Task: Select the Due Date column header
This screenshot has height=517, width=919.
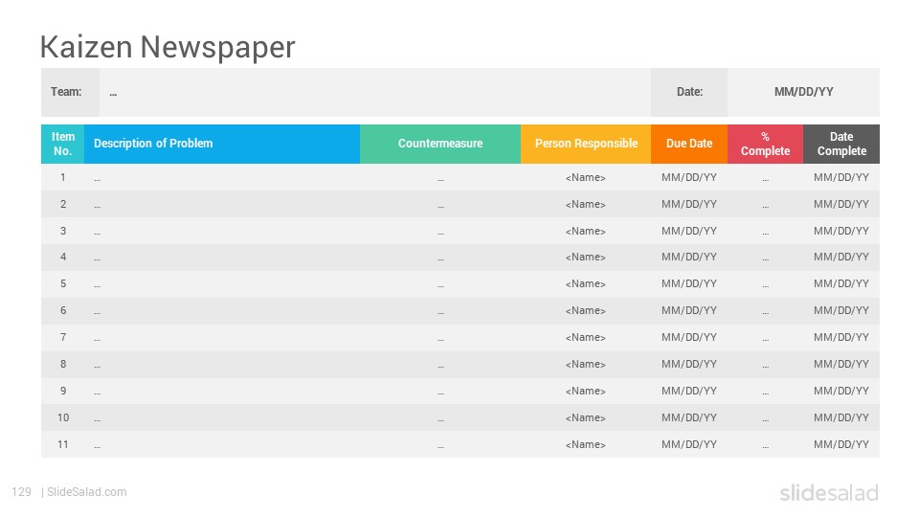Action: [x=689, y=144]
